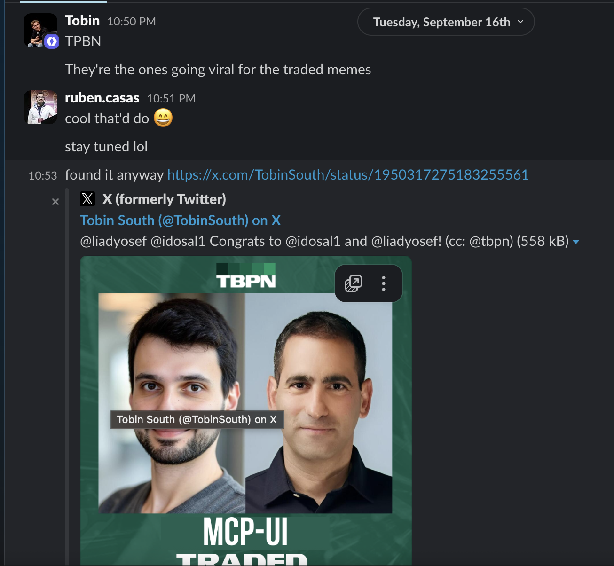Dismiss the tweet preview with the x button
Image resolution: width=614 pixels, height=566 pixels.
point(55,201)
